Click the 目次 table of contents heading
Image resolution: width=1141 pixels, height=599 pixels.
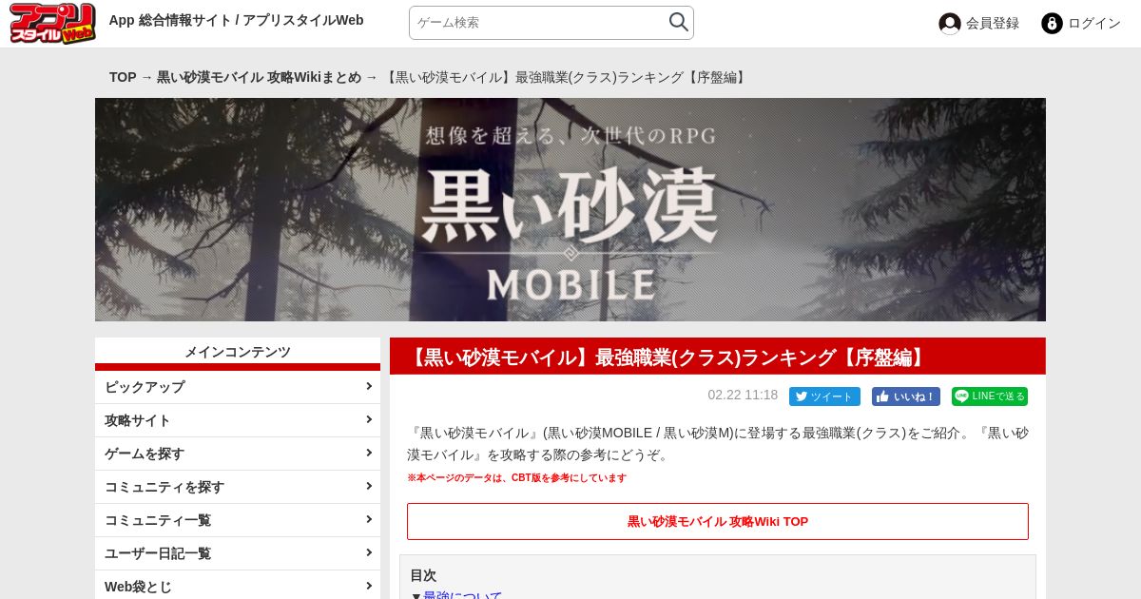pyautogui.click(x=423, y=575)
